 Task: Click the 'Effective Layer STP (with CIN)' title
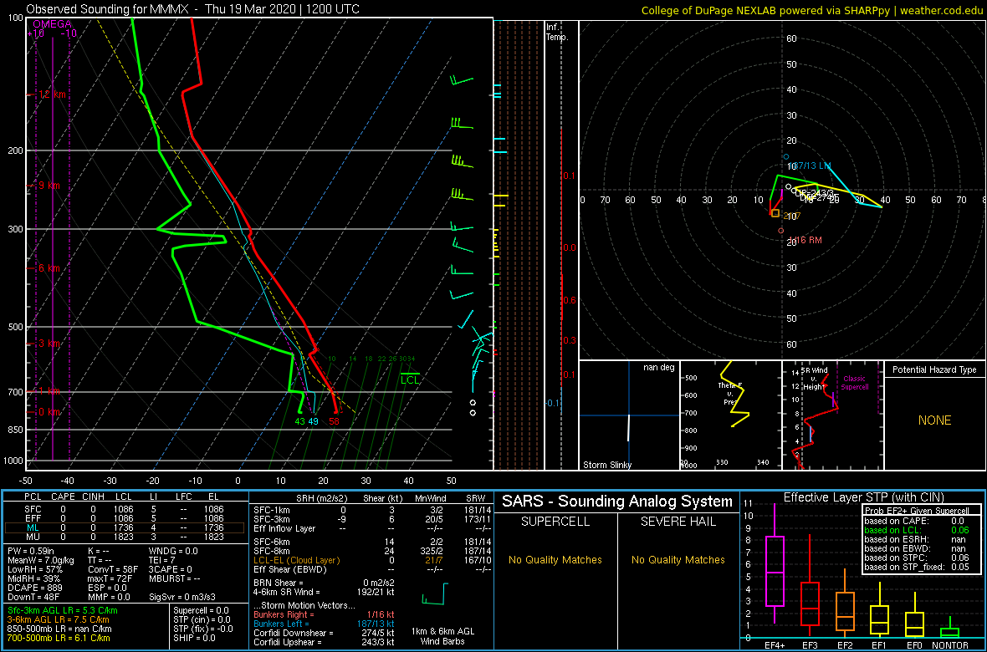(x=863, y=497)
